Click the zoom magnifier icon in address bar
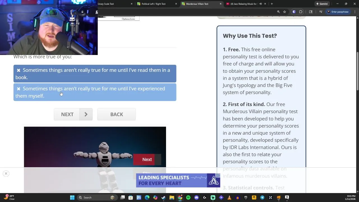The image size is (359, 202). (279, 12)
